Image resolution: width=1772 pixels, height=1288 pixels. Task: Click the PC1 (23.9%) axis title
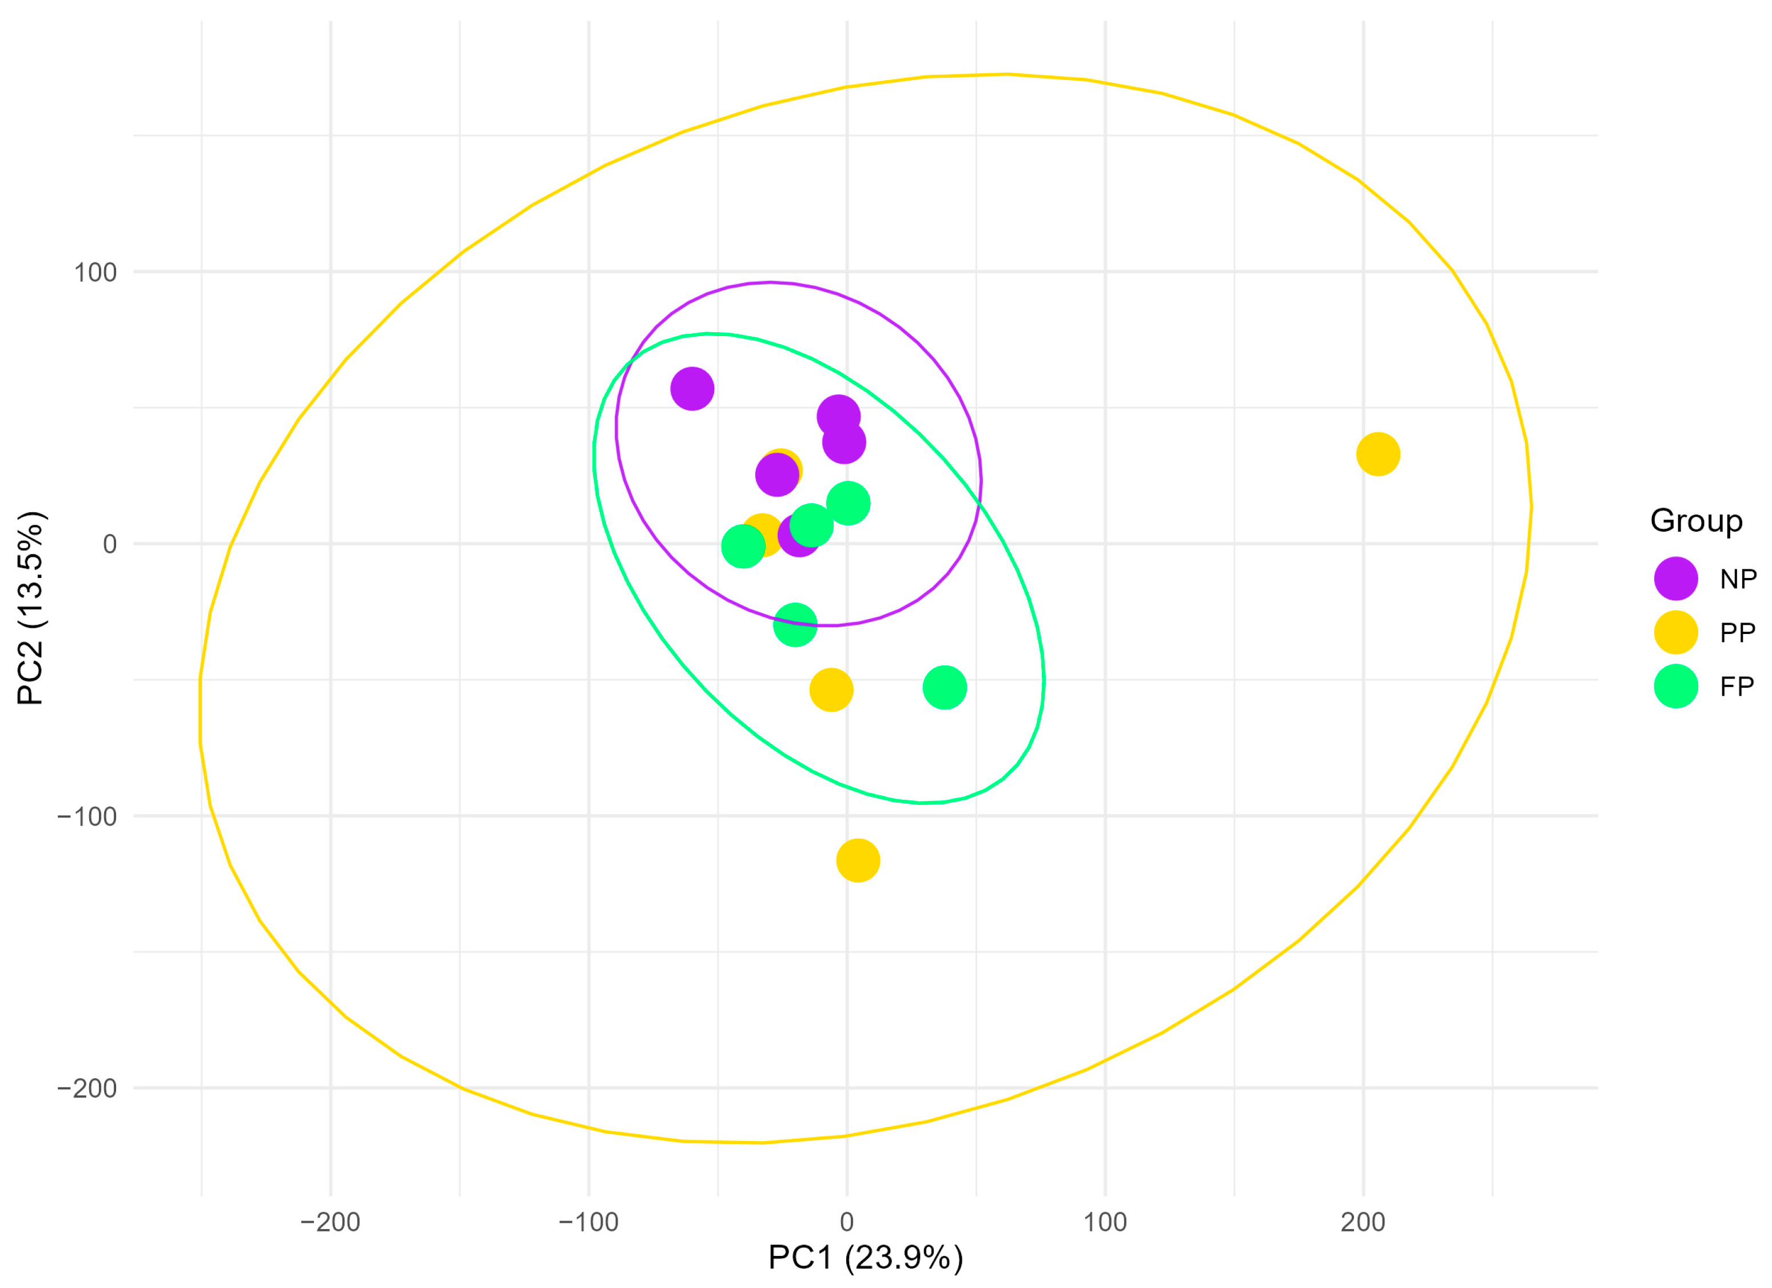866,1258
